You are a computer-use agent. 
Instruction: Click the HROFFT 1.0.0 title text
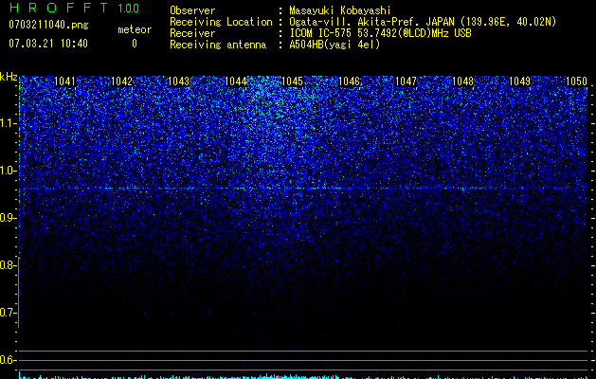click(74, 8)
